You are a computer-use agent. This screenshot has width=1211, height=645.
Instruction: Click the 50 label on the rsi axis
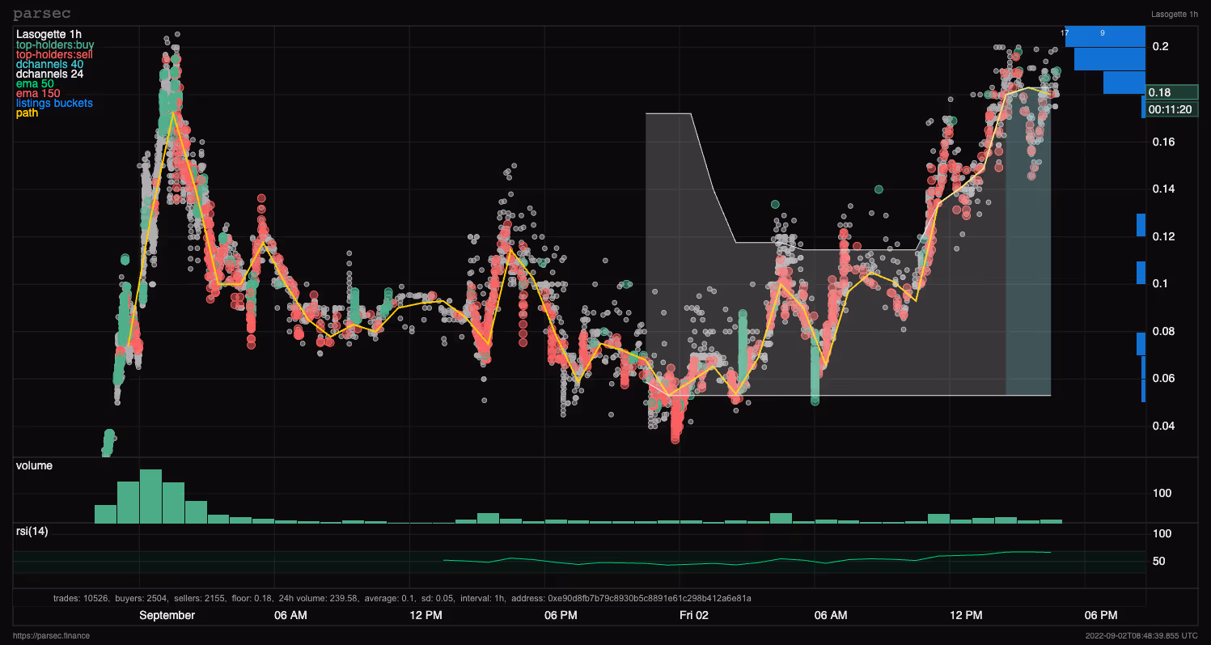pos(1158,561)
